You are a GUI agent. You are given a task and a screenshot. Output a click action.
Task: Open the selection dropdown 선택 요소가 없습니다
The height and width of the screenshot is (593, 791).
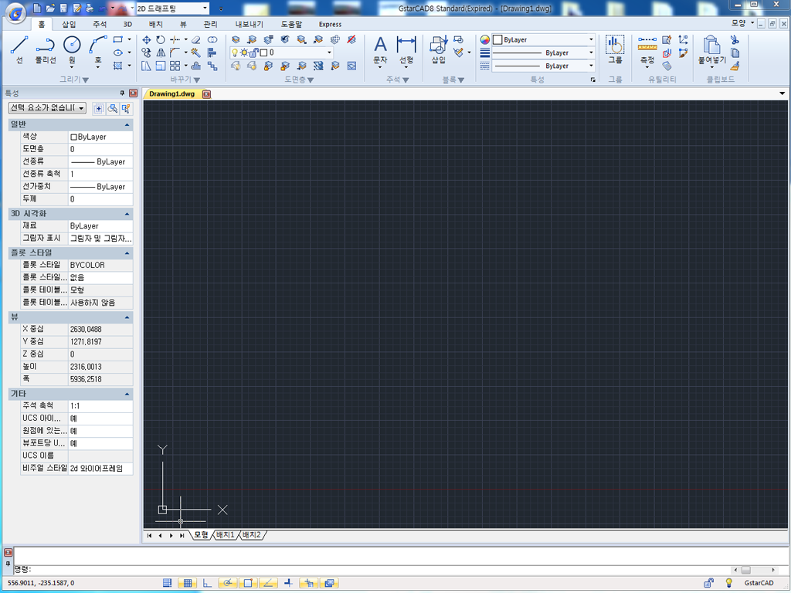tap(47, 108)
